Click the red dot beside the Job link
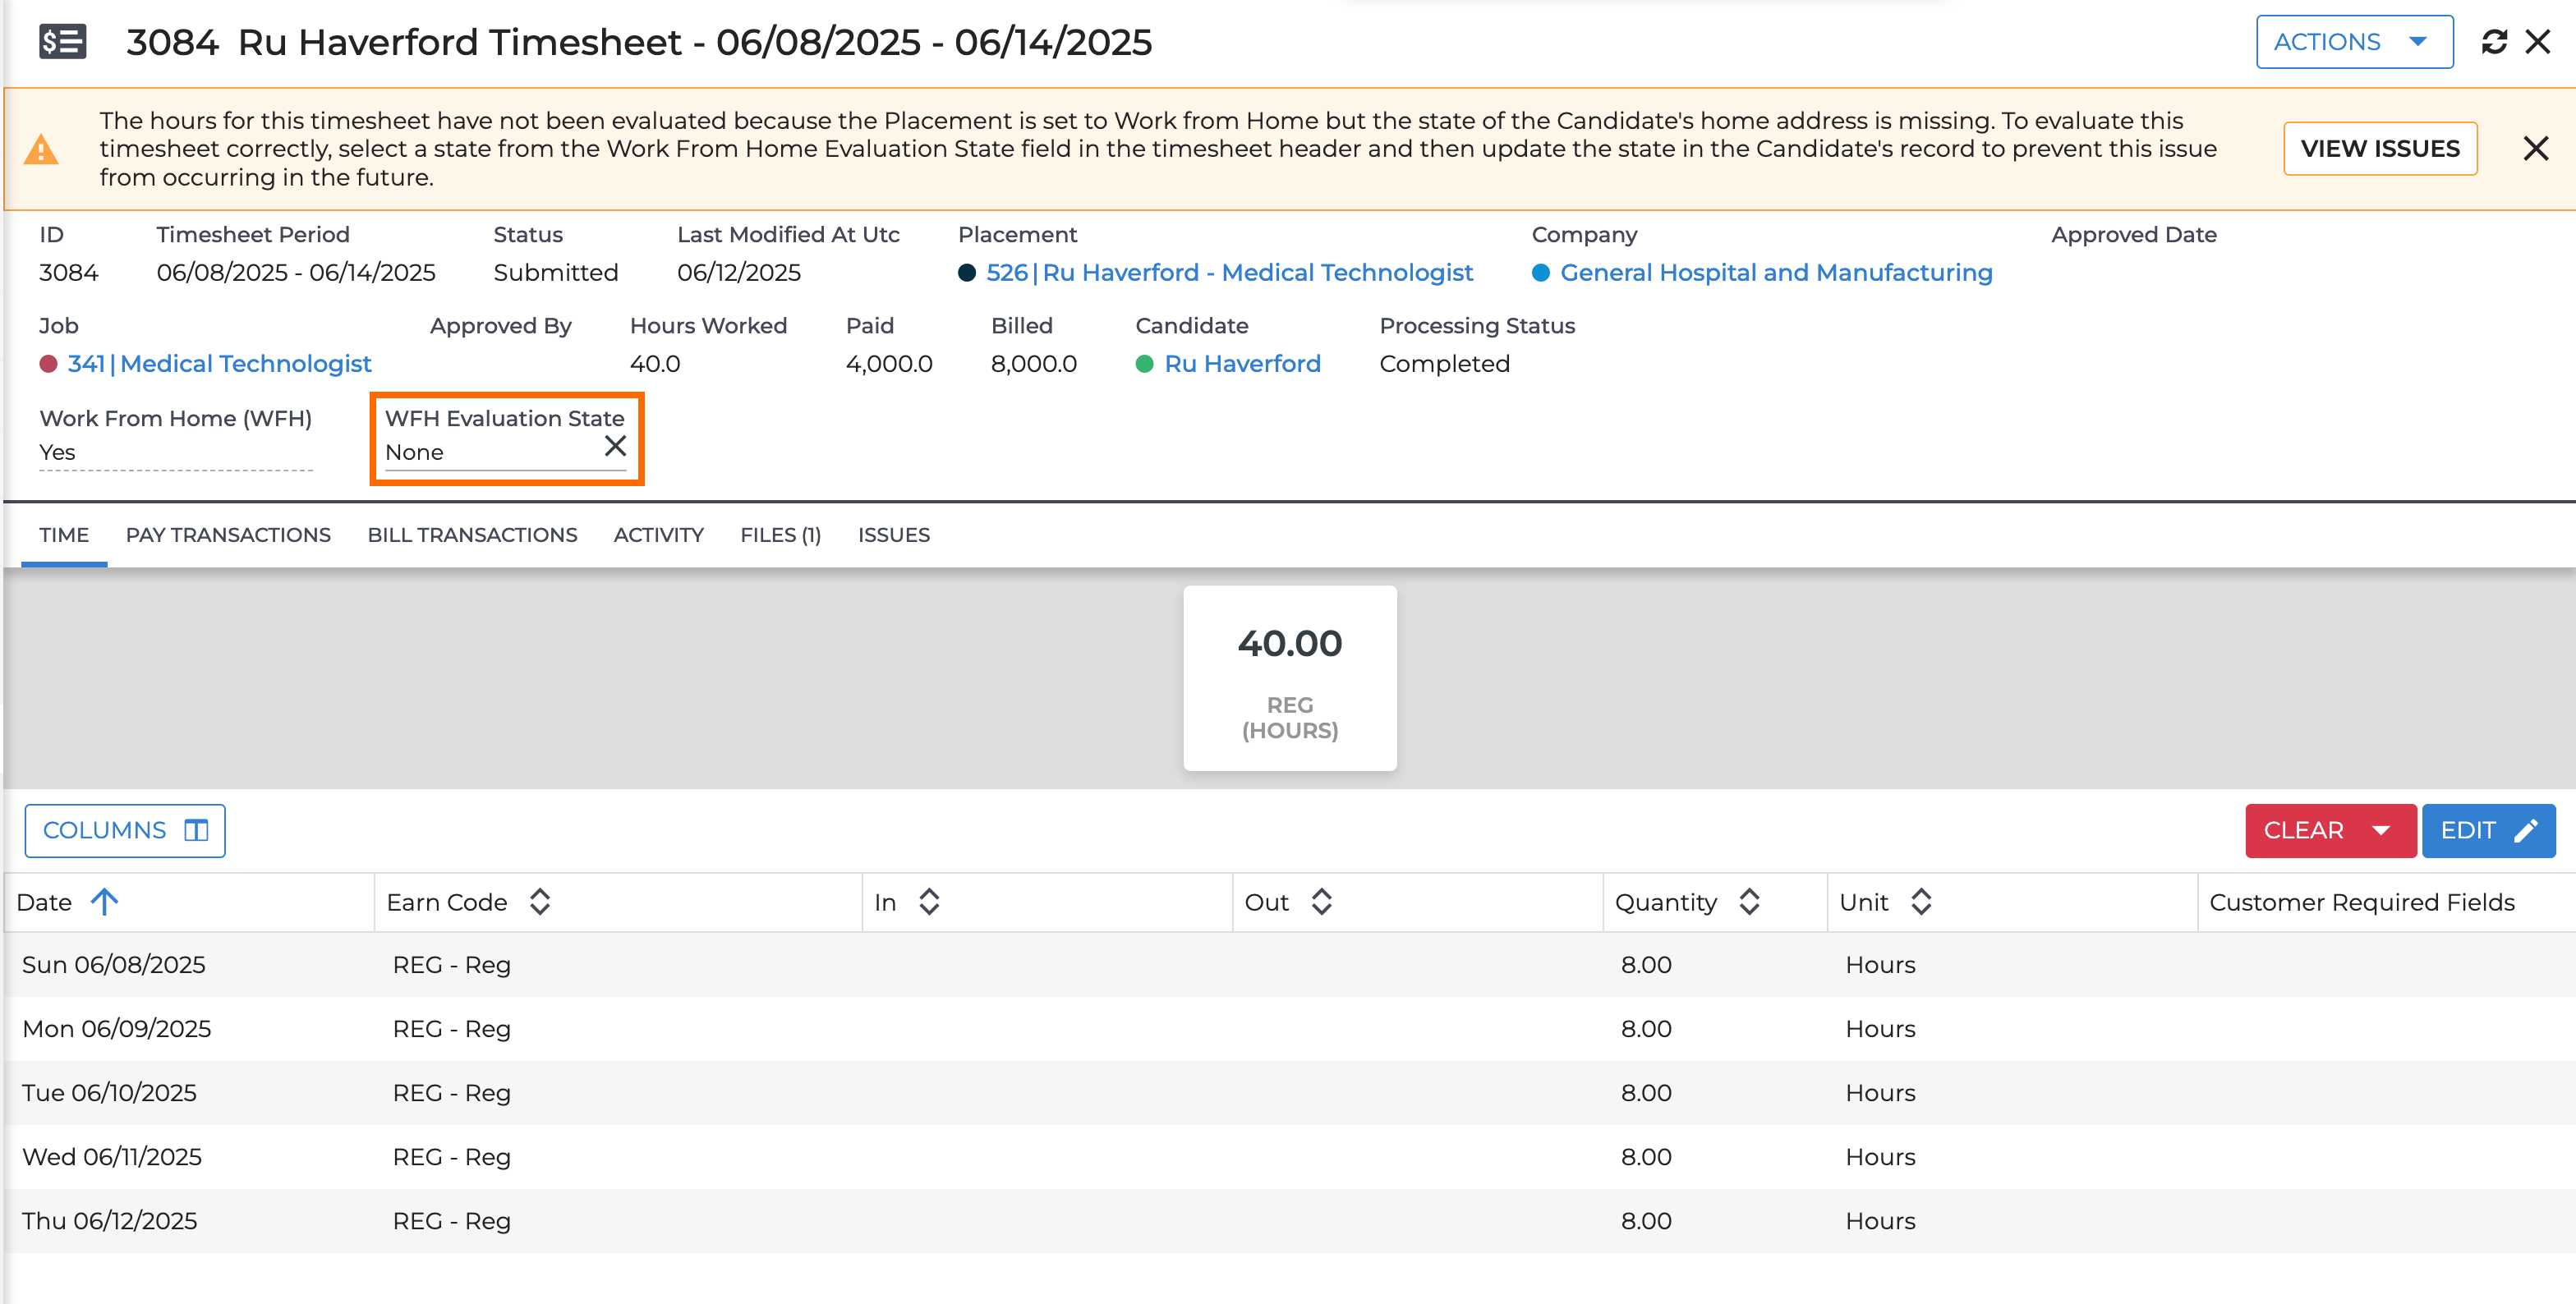 pos(48,364)
